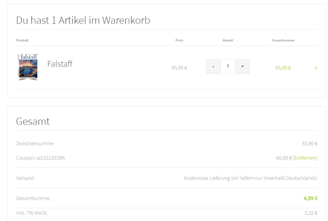The height and width of the screenshot is (221, 328).
Task: Click the 'Zwischensumme' row label
Action: [x=35, y=143]
